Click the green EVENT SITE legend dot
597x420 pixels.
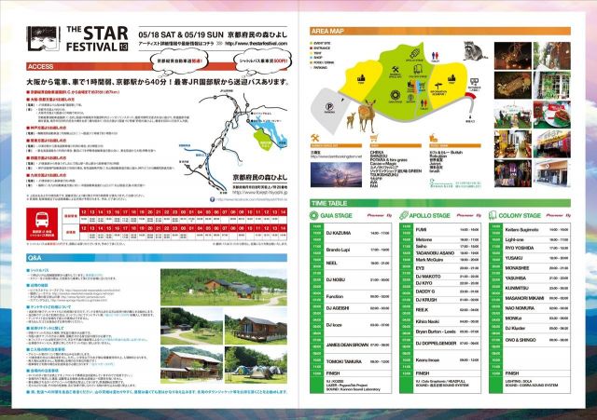click(311, 44)
